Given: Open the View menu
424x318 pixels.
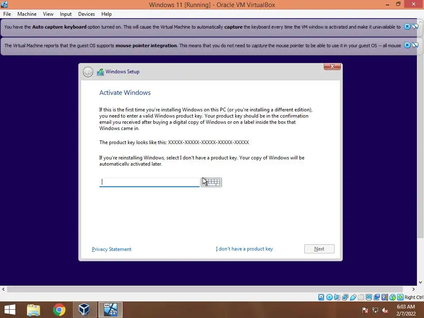Looking at the screenshot, I should point(48,14).
